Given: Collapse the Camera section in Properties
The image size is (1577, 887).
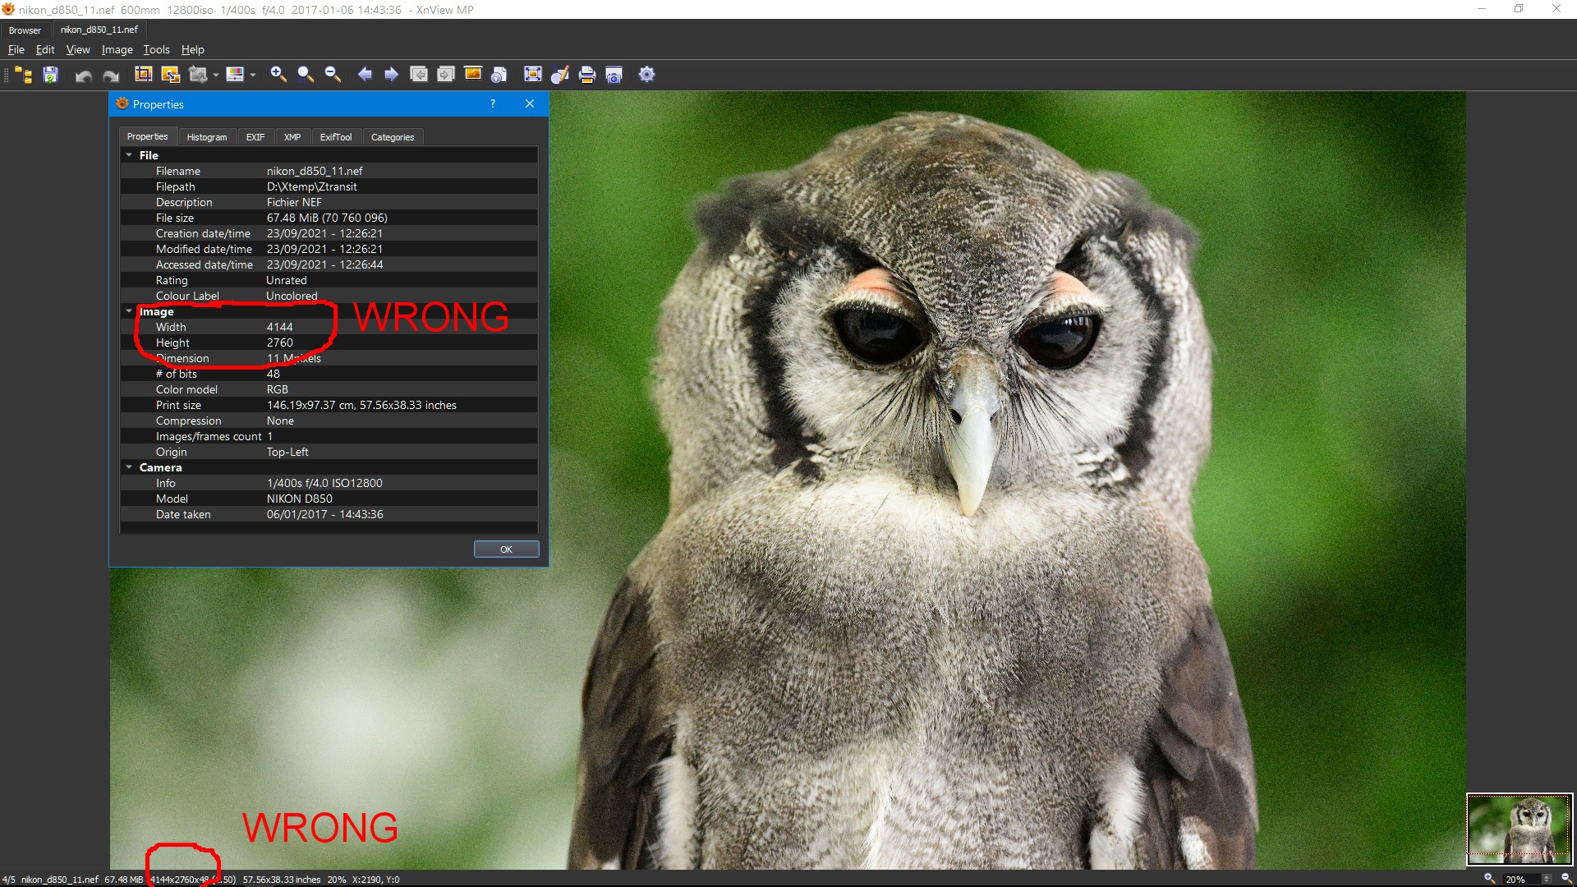Looking at the screenshot, I should click(129, 467).
